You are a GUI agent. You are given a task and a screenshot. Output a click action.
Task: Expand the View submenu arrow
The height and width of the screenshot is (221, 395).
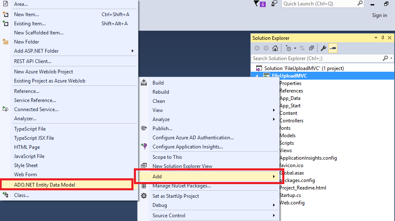(x=274, y=110)
